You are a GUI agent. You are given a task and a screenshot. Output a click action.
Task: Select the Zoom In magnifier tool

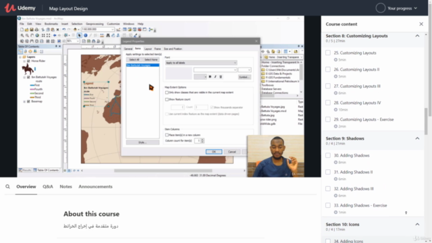[x=22, y=36]
